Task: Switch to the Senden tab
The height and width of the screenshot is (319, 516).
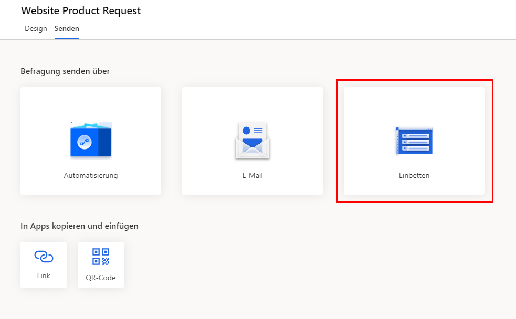Action: click(67, 29)
